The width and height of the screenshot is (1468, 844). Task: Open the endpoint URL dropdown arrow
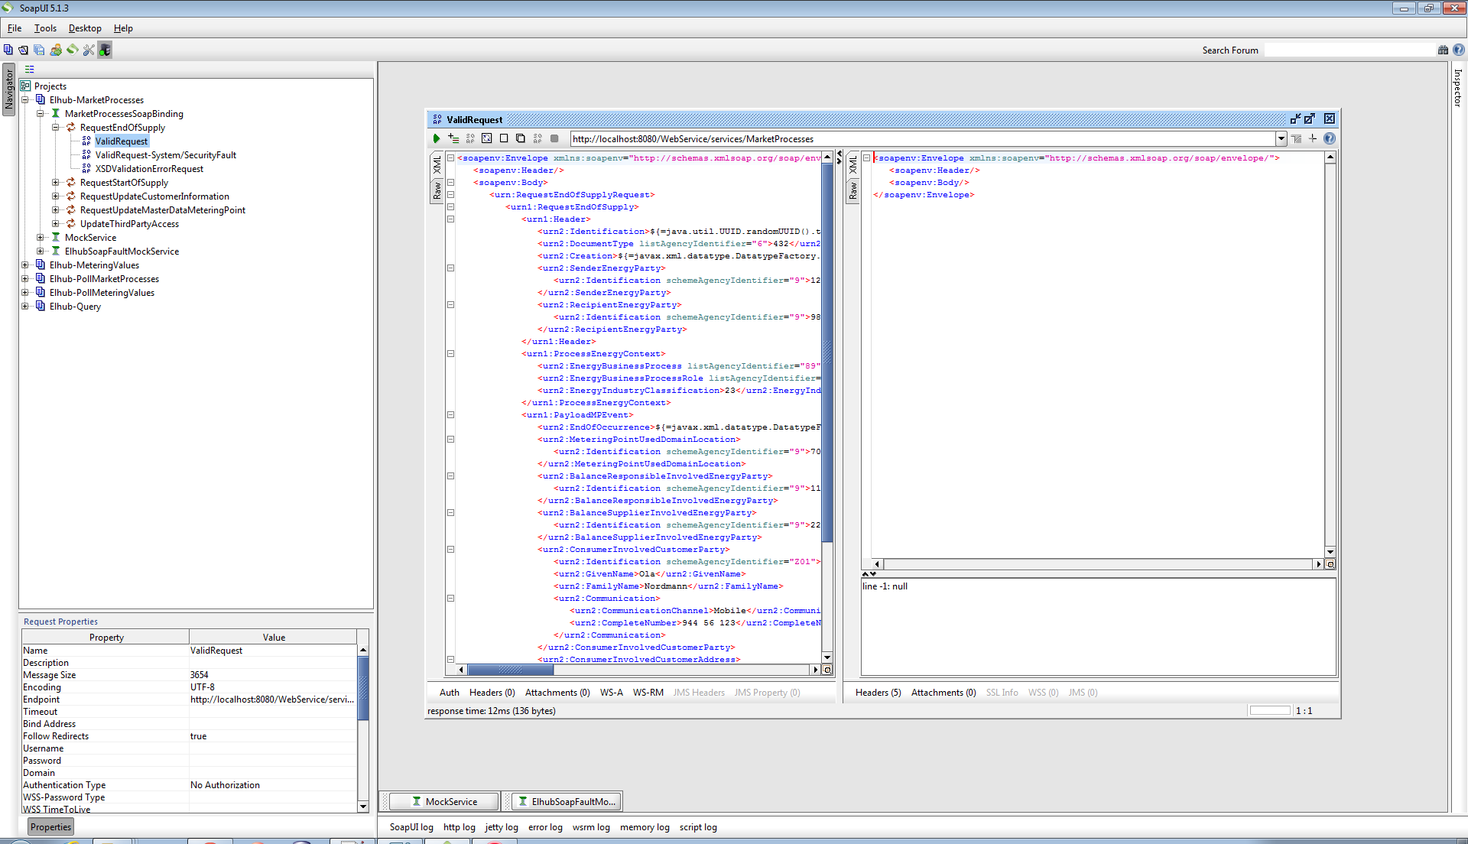1281,138
